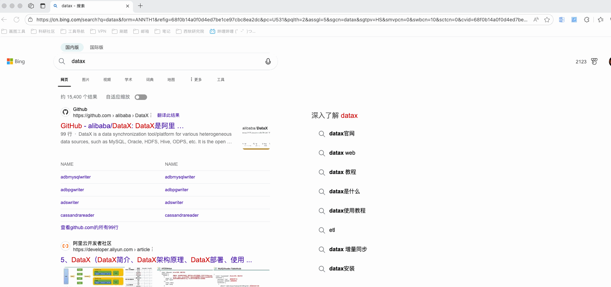Image resolution: width=611 pixels, height=287 pixels.
Task: Search related query datax安装
Action: coord(342,269)
